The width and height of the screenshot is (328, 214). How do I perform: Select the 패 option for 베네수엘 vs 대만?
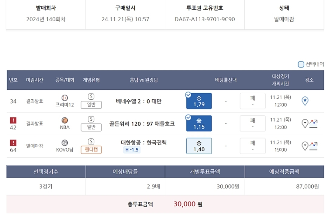click(252, 101)
